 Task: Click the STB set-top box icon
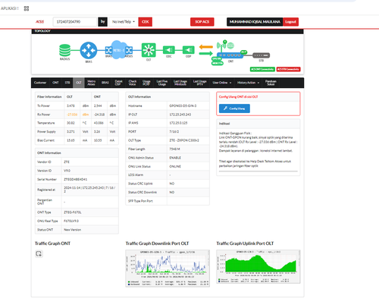pyautogui.click(x=262, y=55)
